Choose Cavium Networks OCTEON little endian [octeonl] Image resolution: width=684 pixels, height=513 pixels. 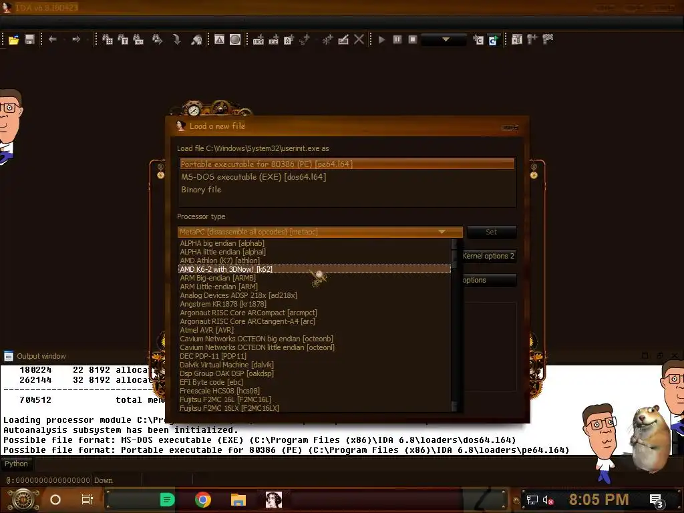coord(315,347)
